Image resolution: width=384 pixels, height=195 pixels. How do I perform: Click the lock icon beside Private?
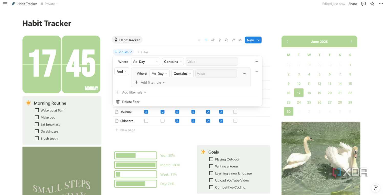(42, 4)
